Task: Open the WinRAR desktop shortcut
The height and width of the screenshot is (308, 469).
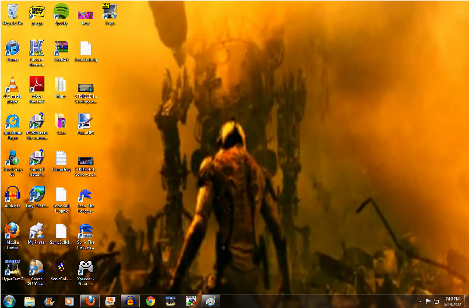Action: 61,51
